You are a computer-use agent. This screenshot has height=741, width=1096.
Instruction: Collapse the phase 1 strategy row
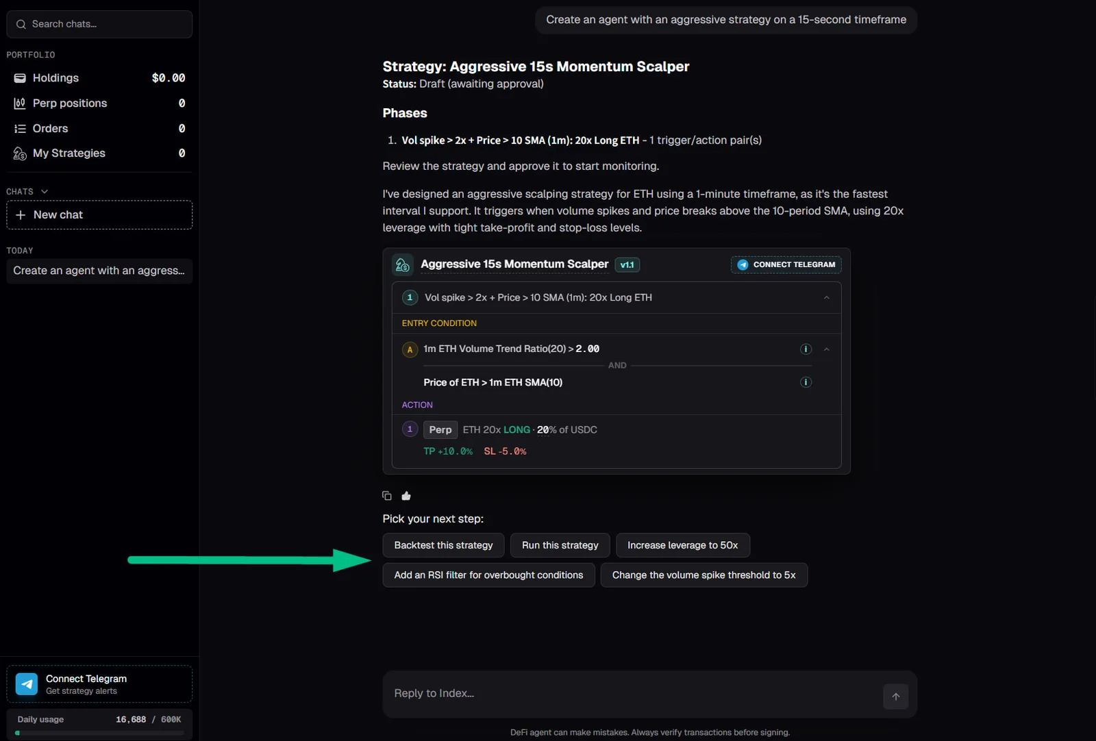[827, 298]
